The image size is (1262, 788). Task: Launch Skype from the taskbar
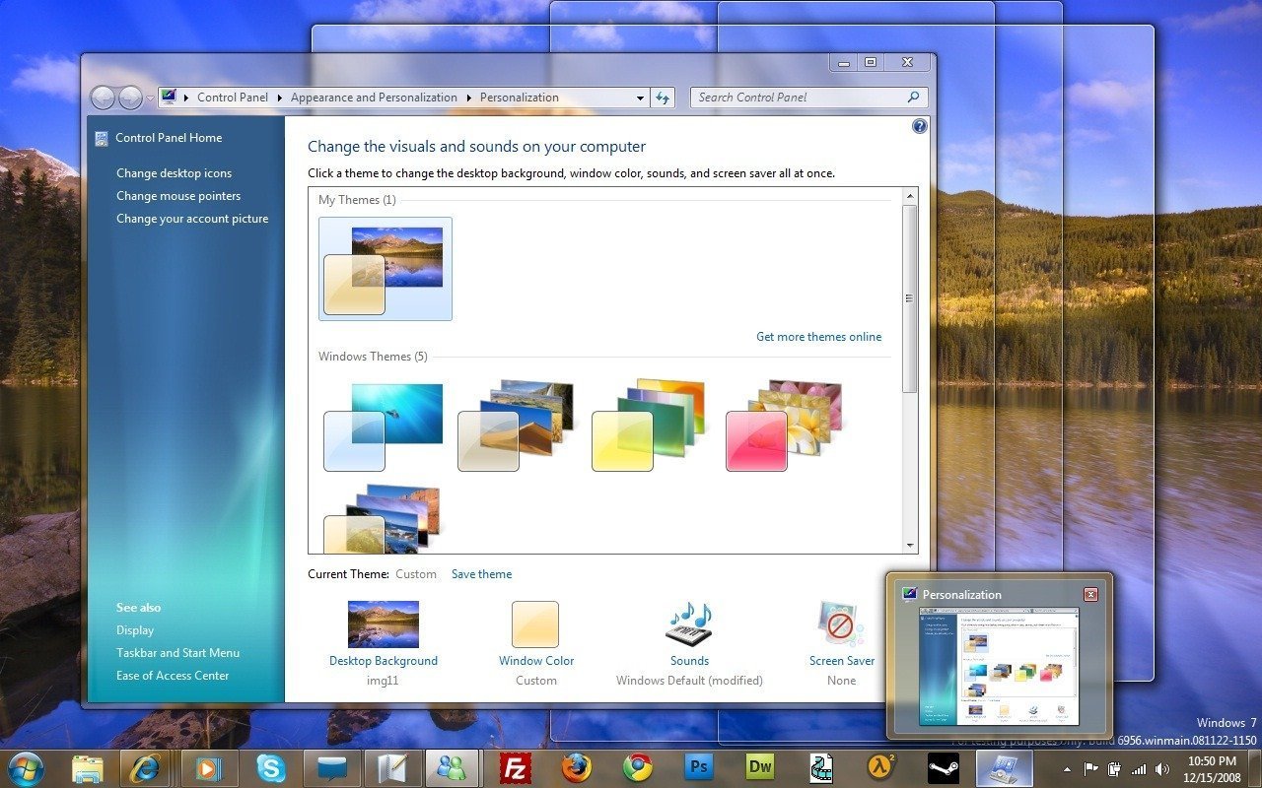271,767
